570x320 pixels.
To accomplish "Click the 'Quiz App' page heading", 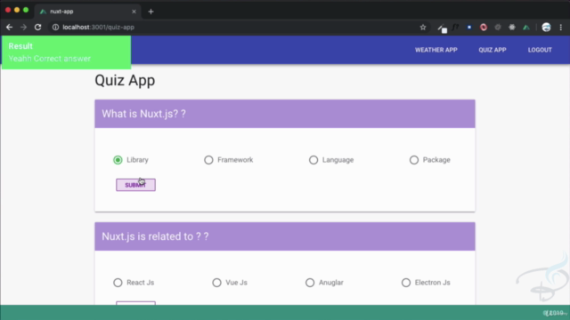I will (x=125, y=81).
